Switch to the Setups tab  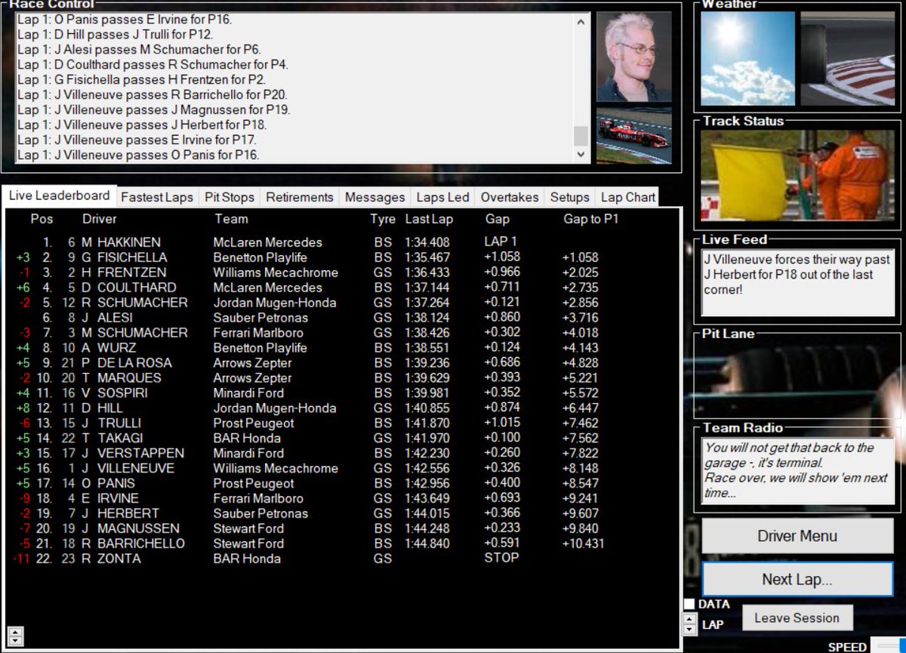click(x=570, y=197)
